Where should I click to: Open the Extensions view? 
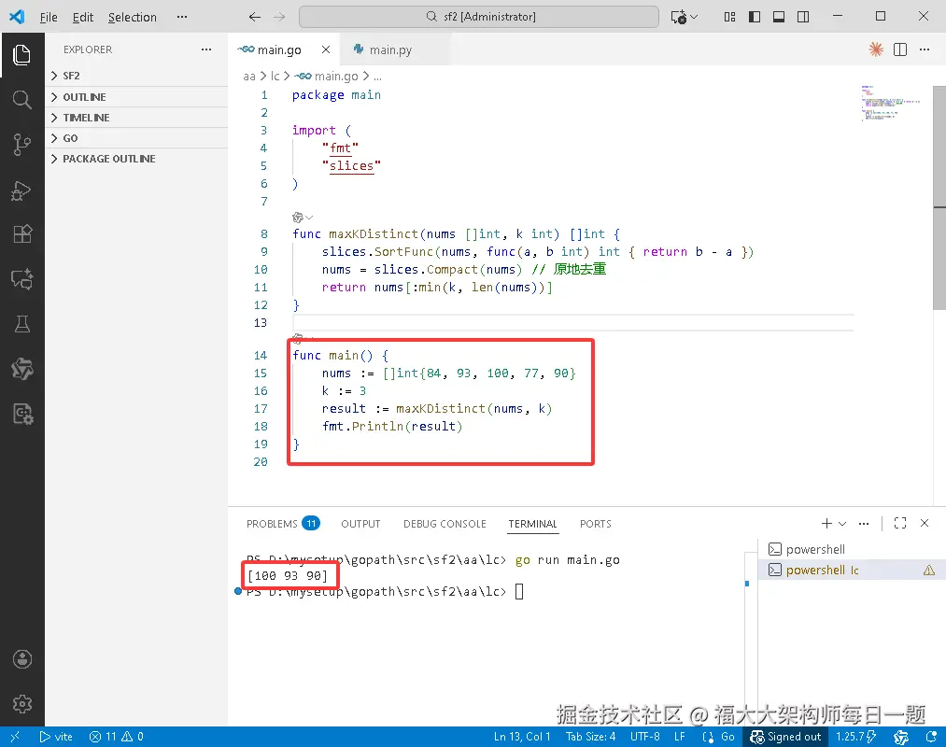(x=21, y=234)
